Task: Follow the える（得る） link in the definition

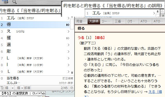Action: click(155, 92)
